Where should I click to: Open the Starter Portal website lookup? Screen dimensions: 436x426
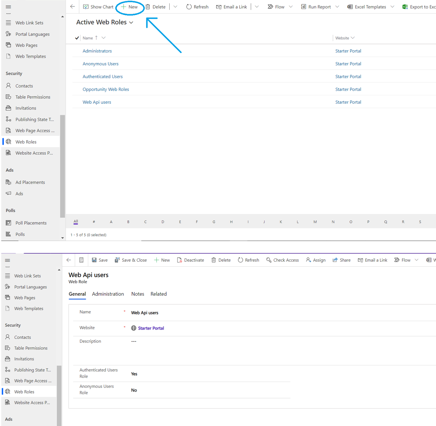151,327
